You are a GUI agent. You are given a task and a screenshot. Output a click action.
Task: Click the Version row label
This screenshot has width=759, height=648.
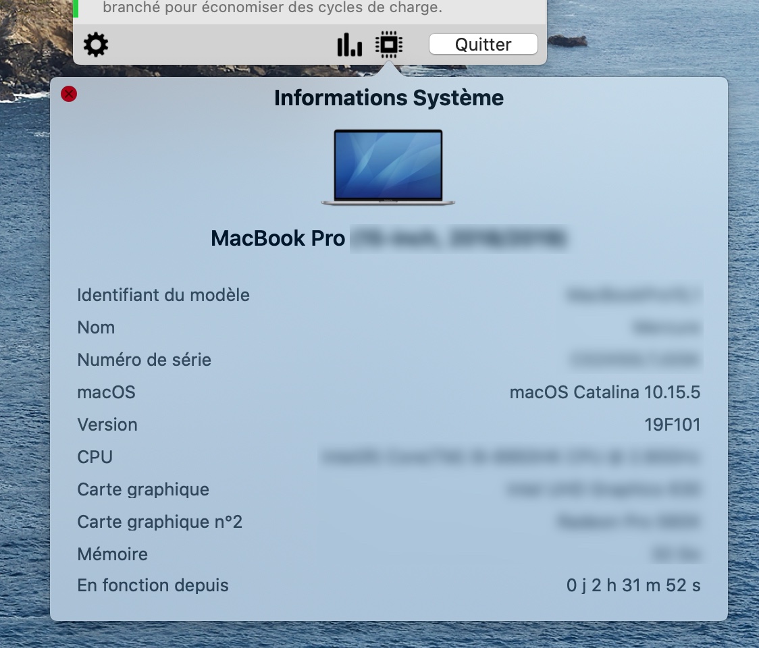pyautogui.click(x=107, y=425)
